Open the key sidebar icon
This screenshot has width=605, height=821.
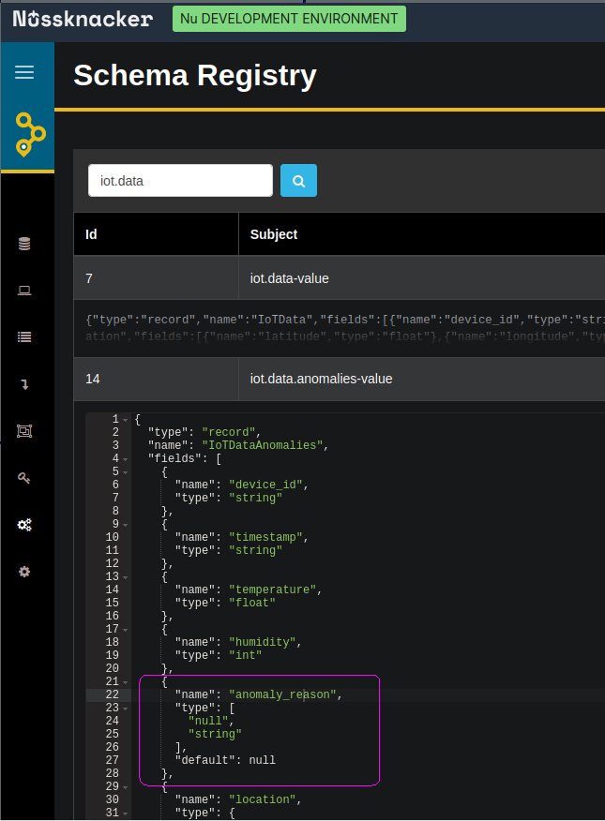coord(24,478)
